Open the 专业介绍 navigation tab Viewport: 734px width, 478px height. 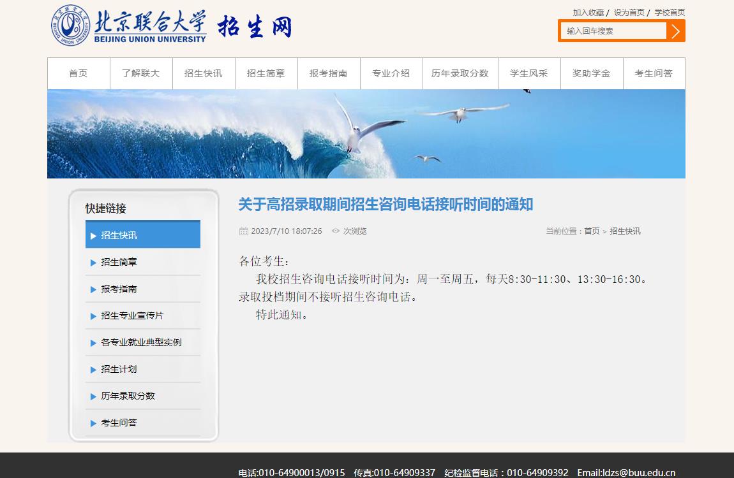click(391, 73)
